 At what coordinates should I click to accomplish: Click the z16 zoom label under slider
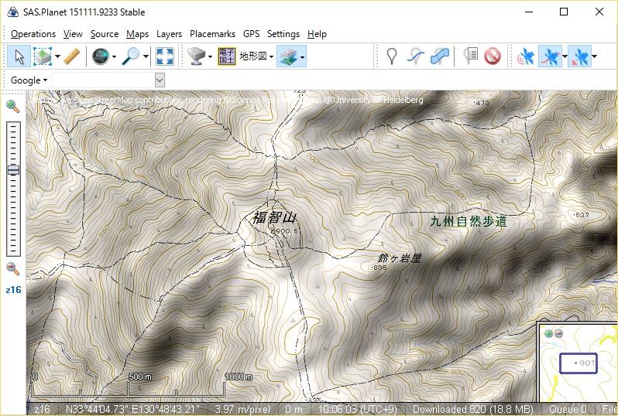click(13, 290)
